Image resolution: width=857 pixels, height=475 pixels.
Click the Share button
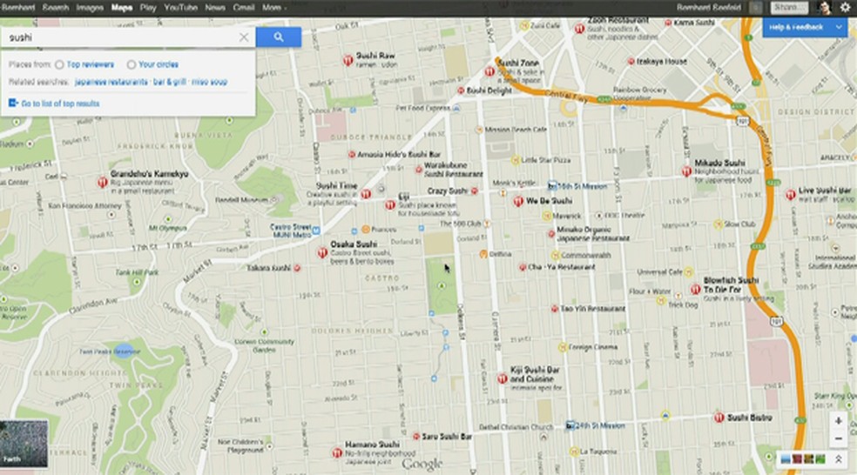(789, 8)
